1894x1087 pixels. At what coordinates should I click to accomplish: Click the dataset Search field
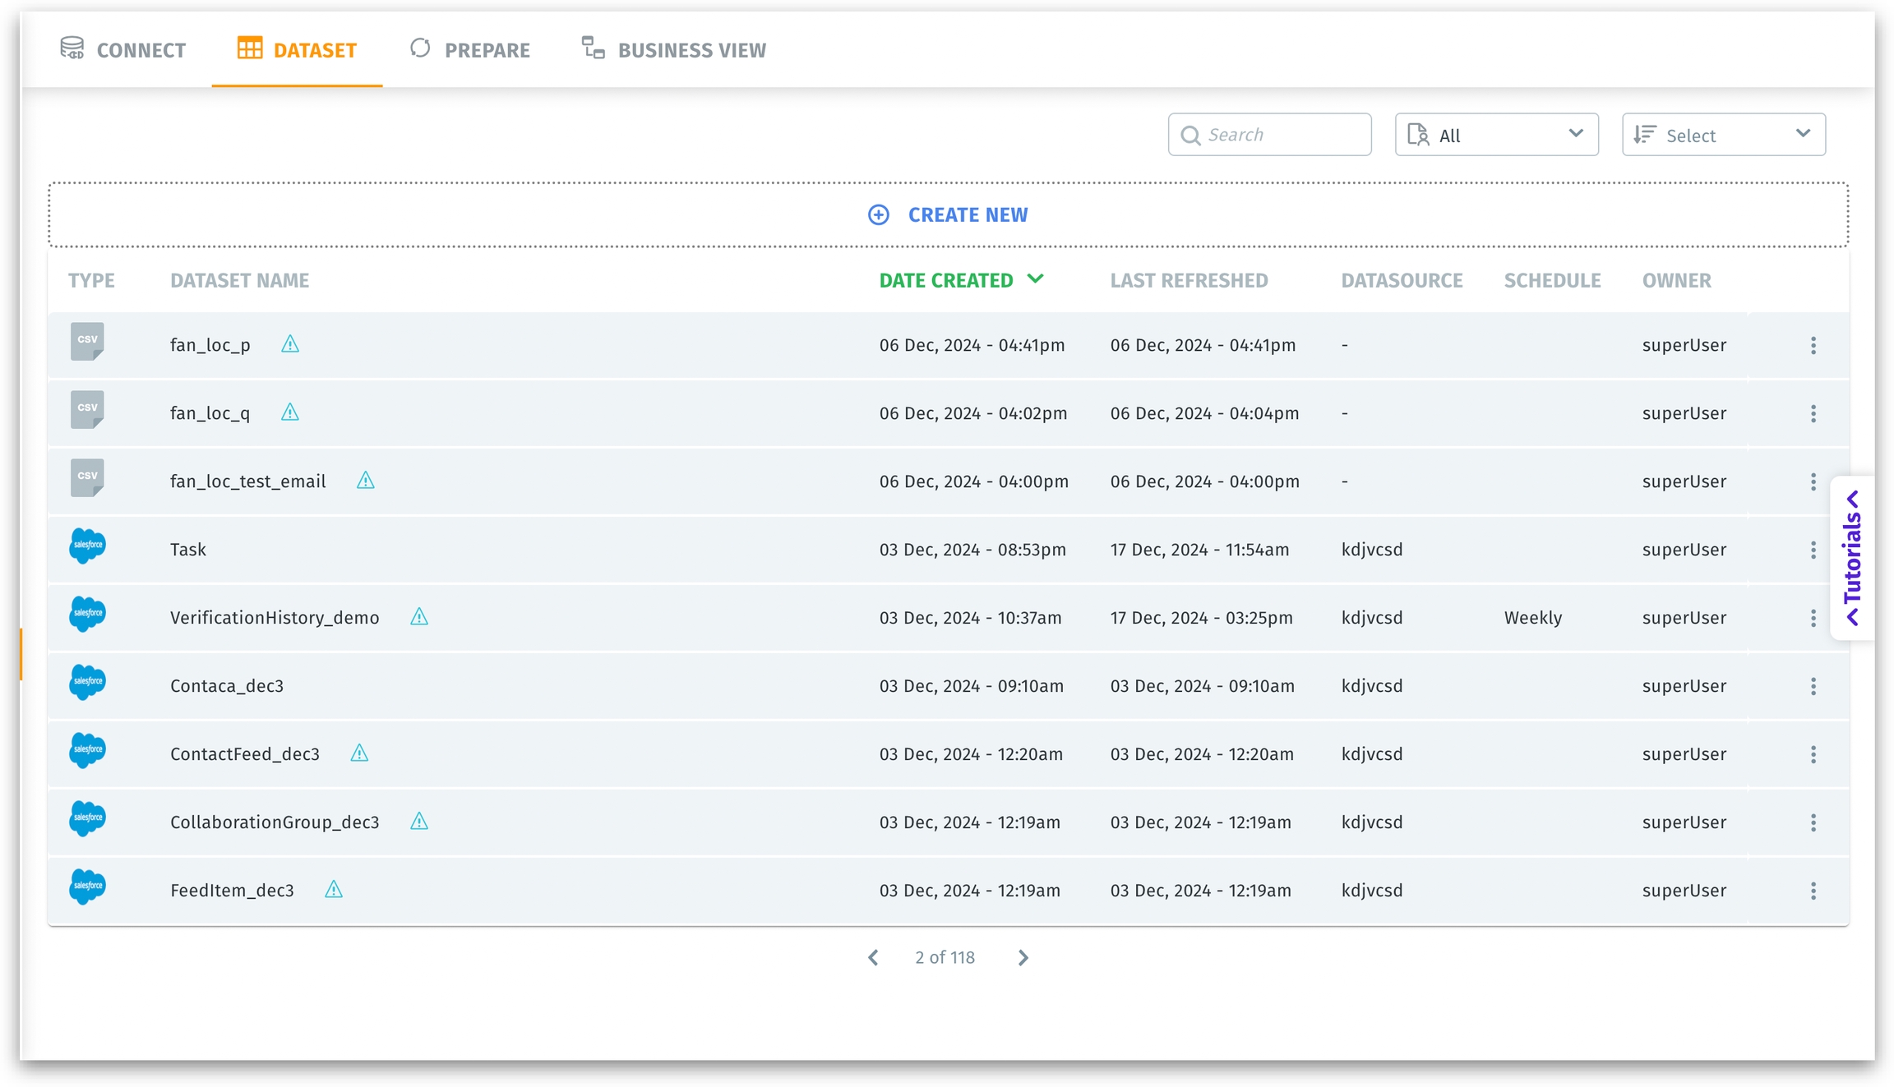pyautogui.click(x=1269, y=135)
